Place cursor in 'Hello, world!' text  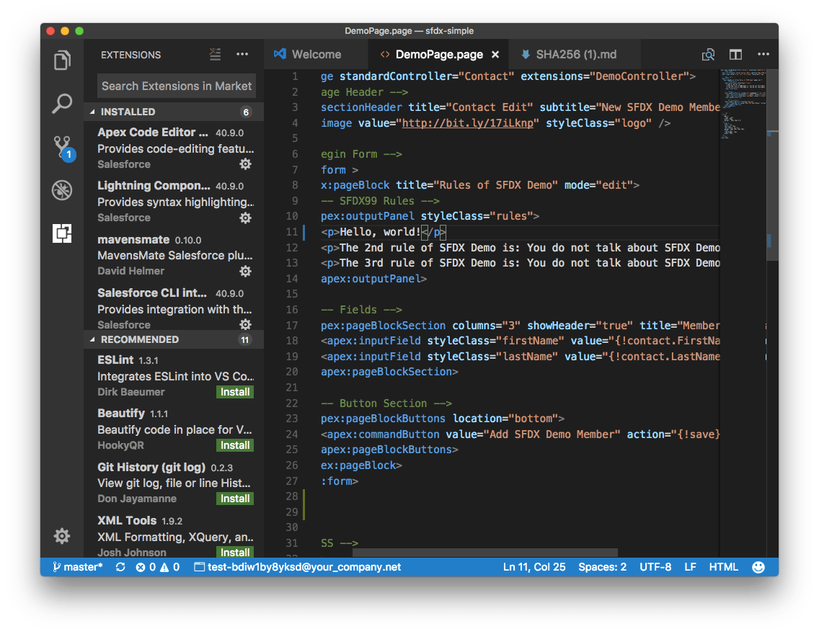point(380,232)
